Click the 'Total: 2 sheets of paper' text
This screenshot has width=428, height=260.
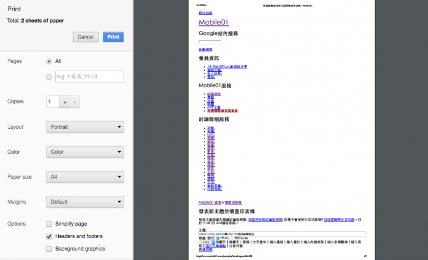tap(36, 21)
